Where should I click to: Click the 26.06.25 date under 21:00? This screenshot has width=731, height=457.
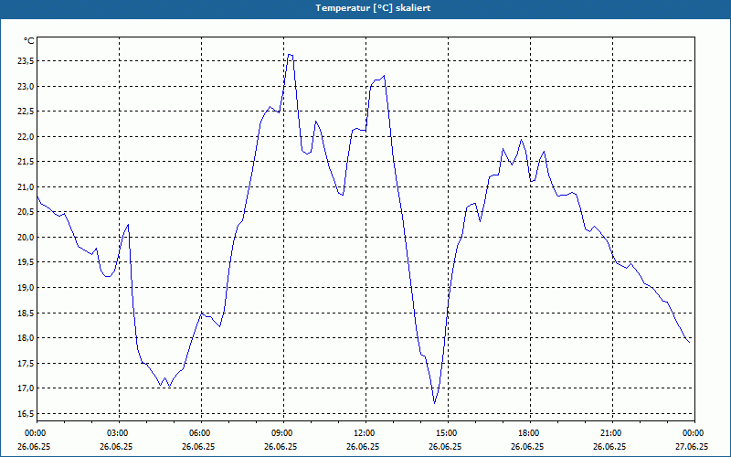pos(609,446)
